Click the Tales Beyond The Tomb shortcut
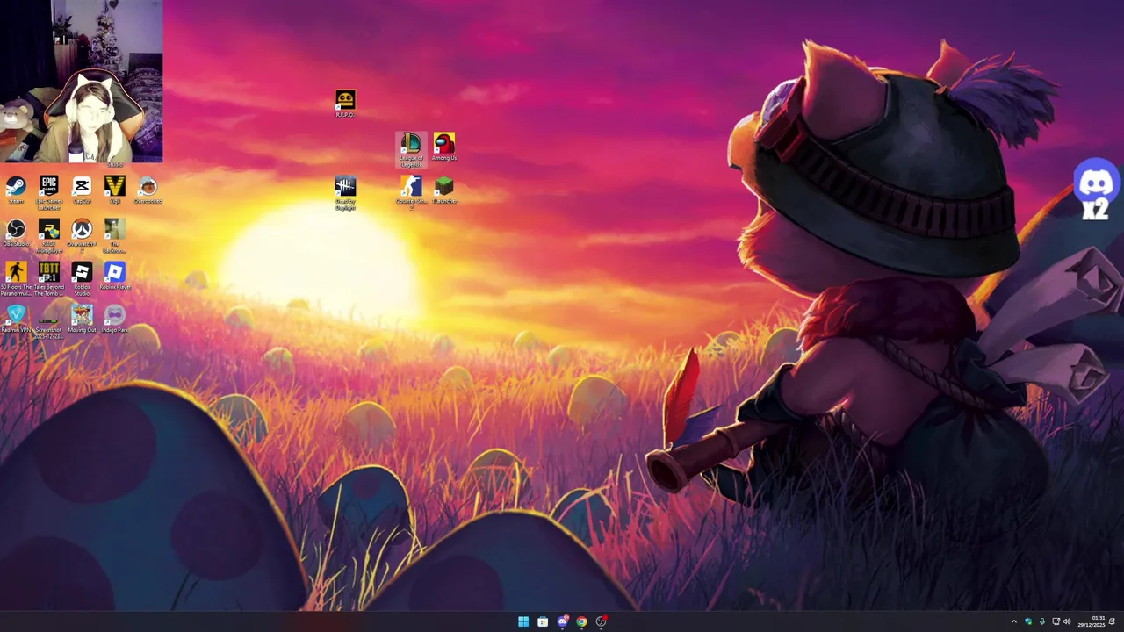 [x=49, y=279]
